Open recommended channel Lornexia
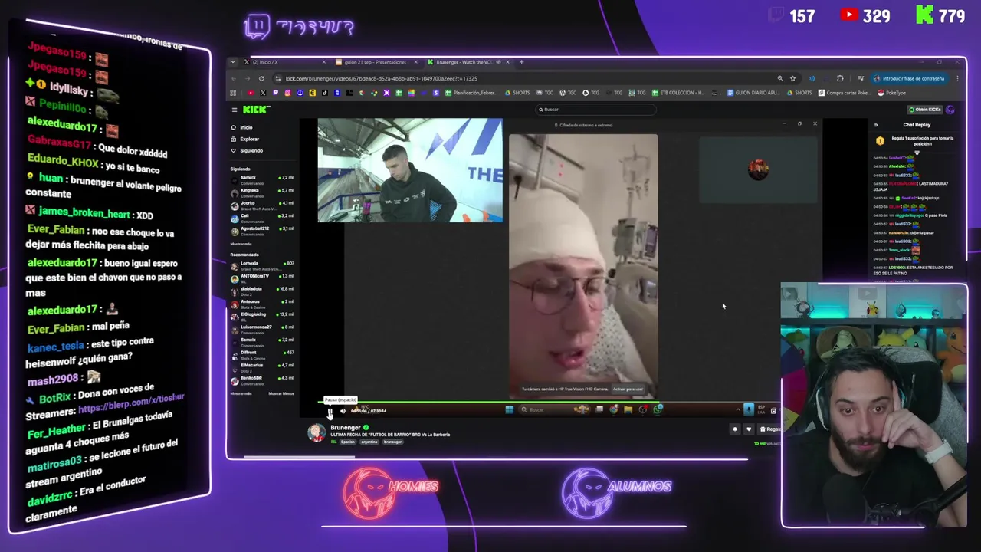981x552 pixels. coord(263,266)
